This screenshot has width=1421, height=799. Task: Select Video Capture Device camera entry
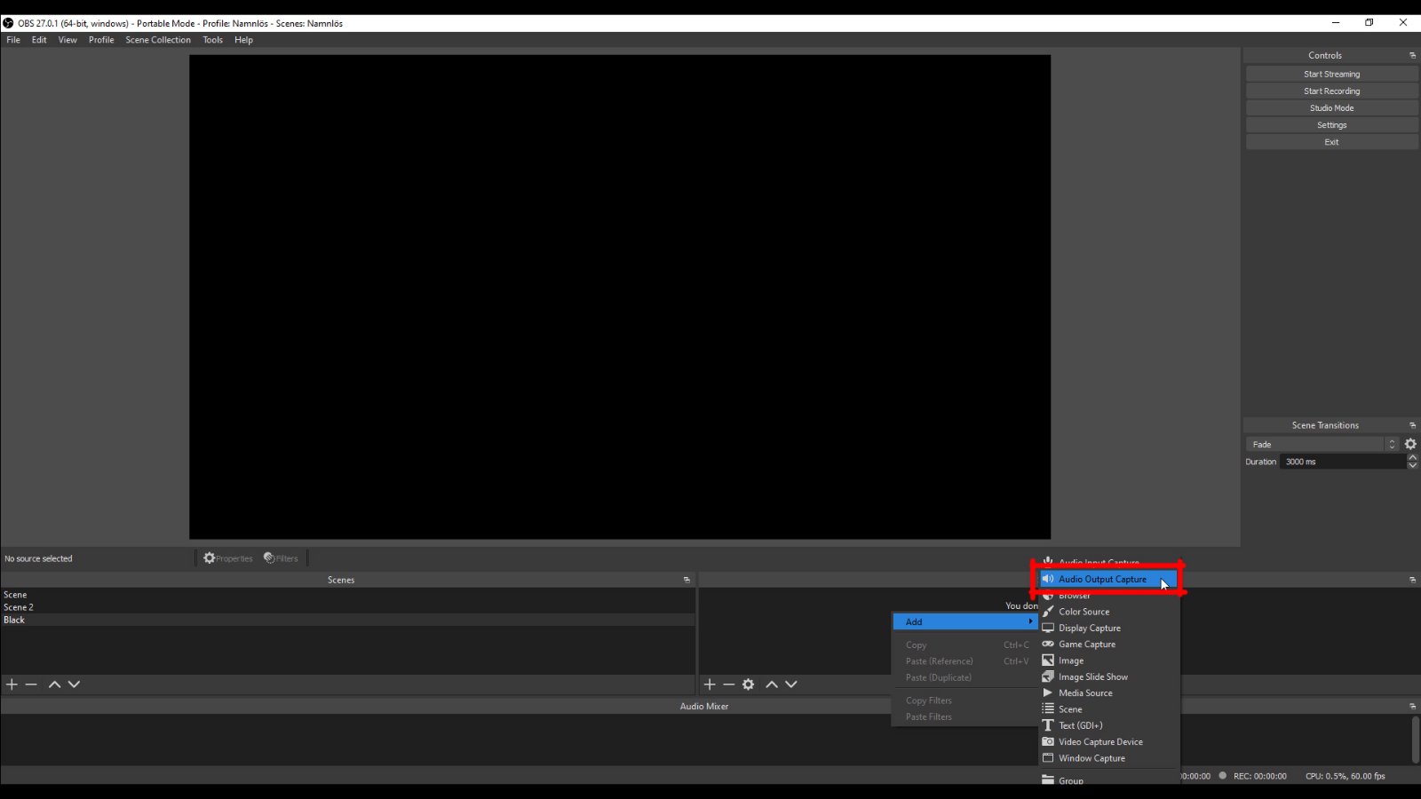[1099, 742]
